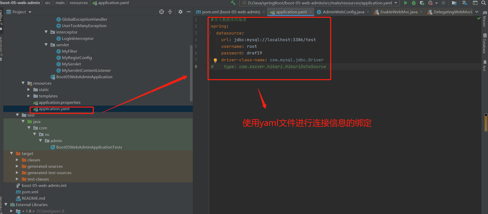Expand the classes folder
Image resolution: width=488 pixels, height=214 pixels.
click(17, 160)
